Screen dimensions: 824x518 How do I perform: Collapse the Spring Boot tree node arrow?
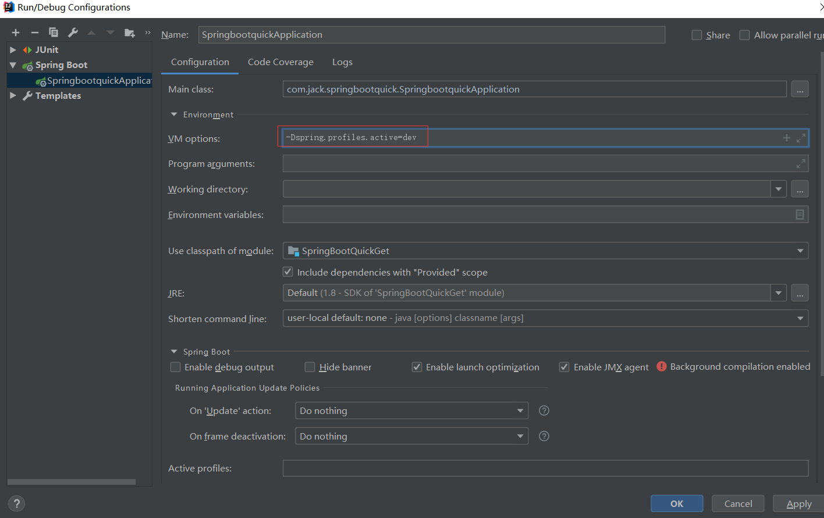(13, 65)
